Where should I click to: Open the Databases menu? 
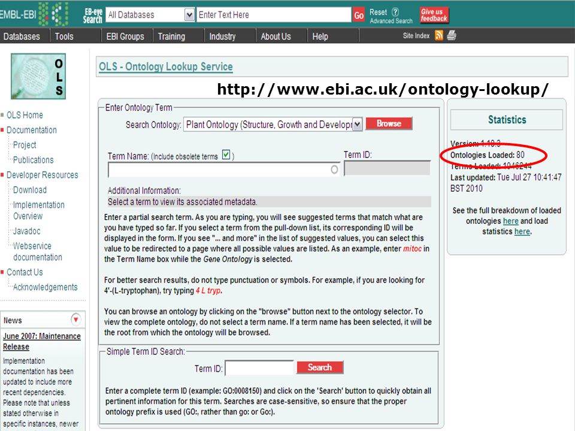(22, 37)
